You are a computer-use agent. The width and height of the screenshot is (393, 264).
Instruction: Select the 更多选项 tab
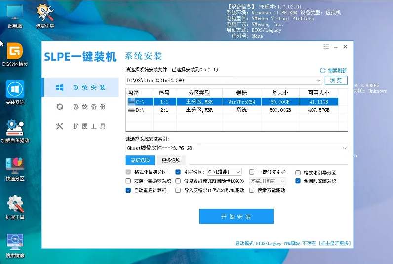(x=171, y=160)
